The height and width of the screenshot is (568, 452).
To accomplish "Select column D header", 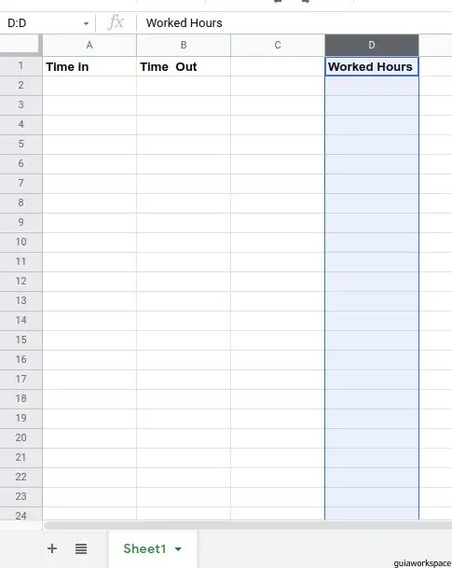I will coord(372,46).
